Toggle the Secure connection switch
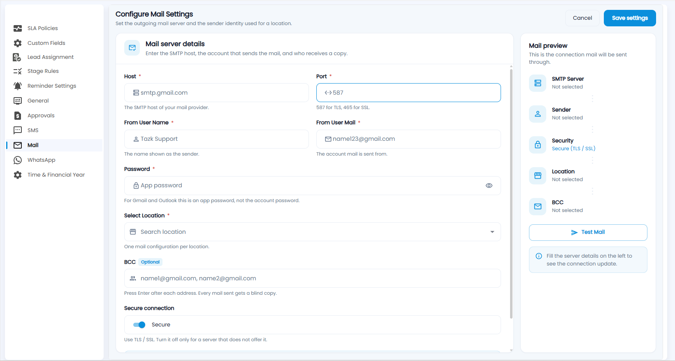This screenshot has height=361, width=675. [x=139, y=325]
